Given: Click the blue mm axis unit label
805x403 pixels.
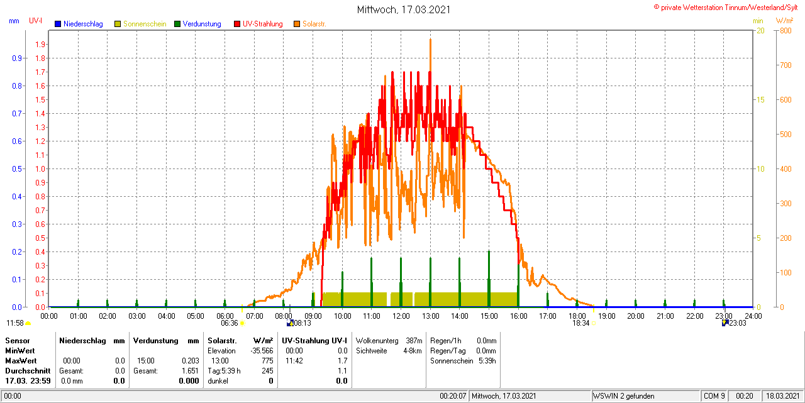Looking at the screenshot, I should (x=14, y=21).
